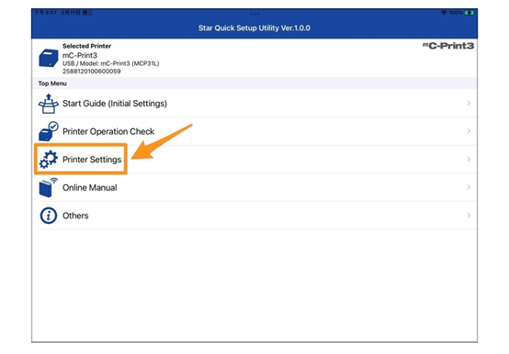
Task: Tap the Others label
Action: click(75, 216)
